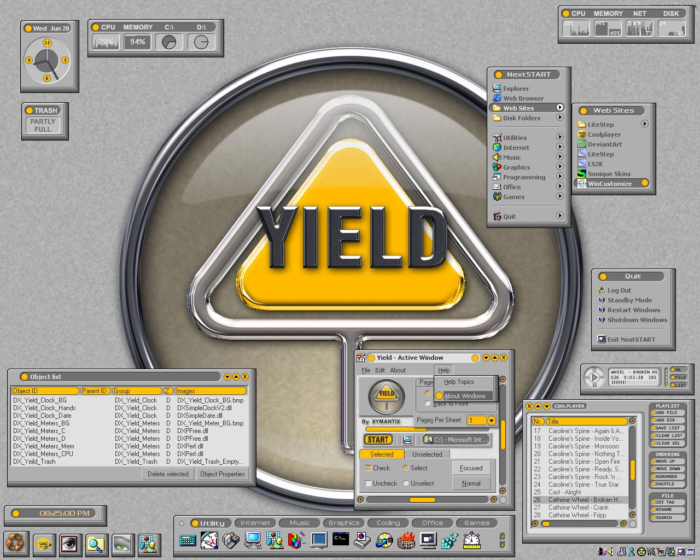
Task: Expand the Games submenu in NextSTART
Action: pos(560,196)
